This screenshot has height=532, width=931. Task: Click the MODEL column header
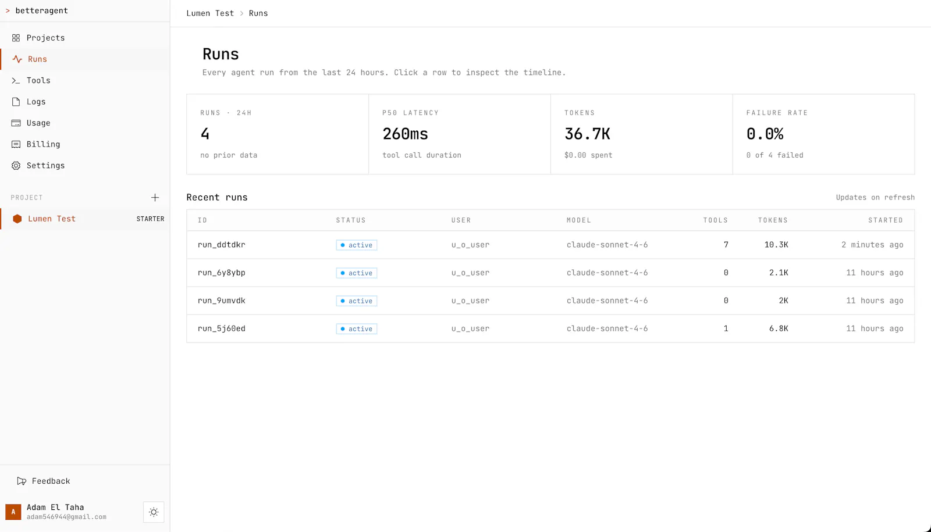coord(579,220)
